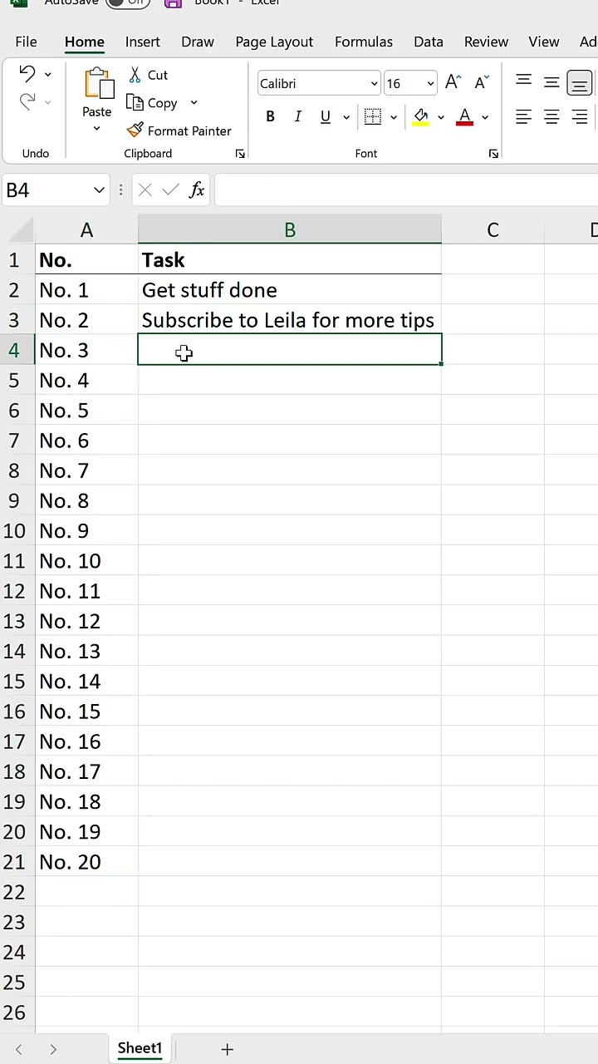Click the Undo arrow icon
This screenshot has width=598, height=1064.
[27, 74]
